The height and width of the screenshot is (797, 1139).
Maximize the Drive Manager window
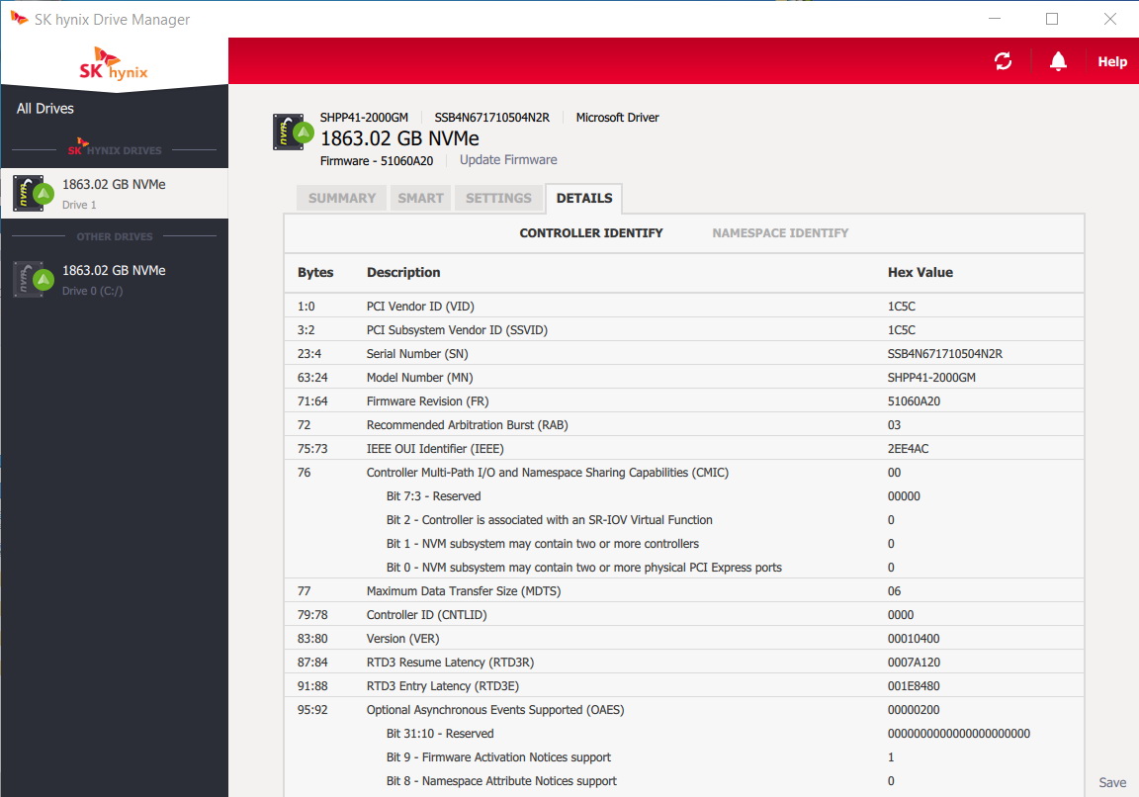1052,19
